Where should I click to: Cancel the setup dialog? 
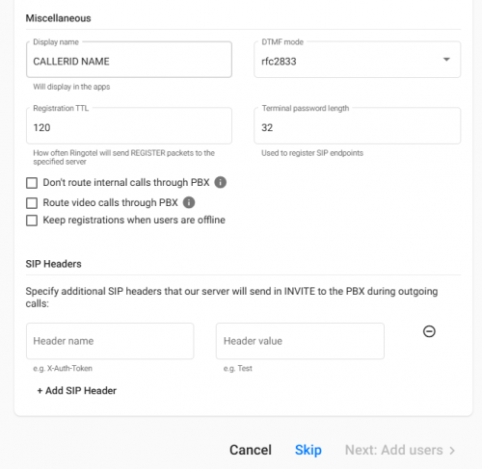(251, 450)
